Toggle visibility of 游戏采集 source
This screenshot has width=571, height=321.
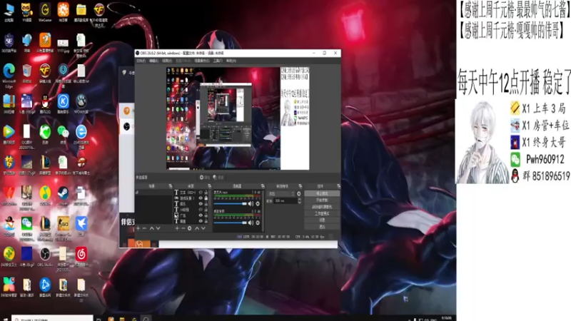point(201,198)
